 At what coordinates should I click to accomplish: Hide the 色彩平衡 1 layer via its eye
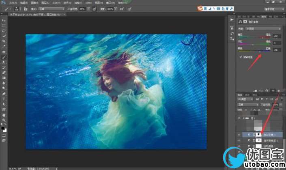(x=239, y=135)
